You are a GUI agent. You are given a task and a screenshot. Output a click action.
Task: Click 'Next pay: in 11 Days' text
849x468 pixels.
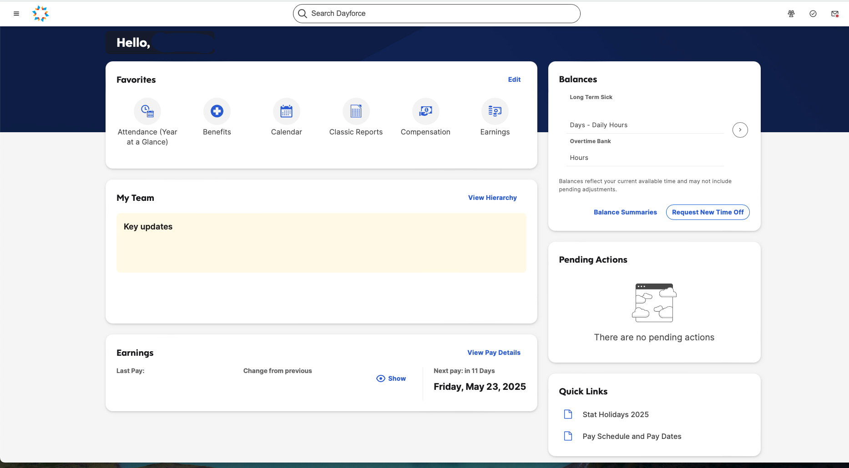pyautogui.click(x=464, y=371)
